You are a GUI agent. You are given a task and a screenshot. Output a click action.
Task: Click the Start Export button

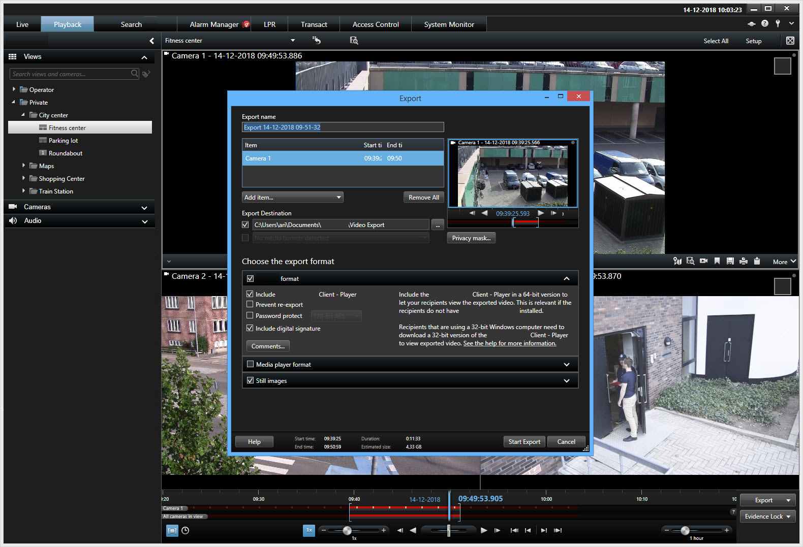[524, 441]
